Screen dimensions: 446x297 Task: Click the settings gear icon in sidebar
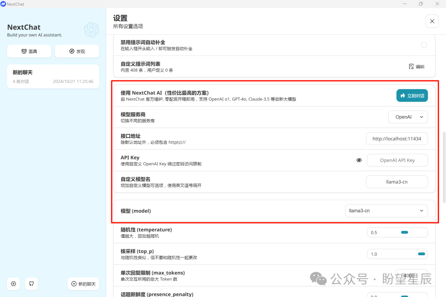click(14, 284)
